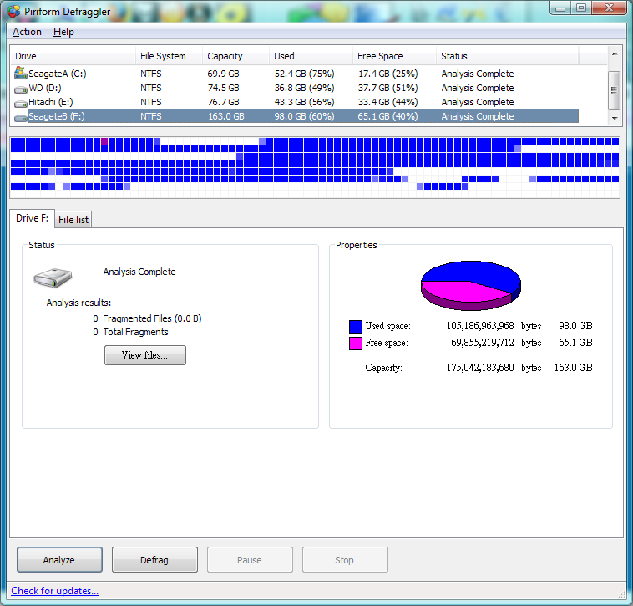633x606 pixels.
Task: Click the 105,186,963,968 bytes used value
Action: 494,326
